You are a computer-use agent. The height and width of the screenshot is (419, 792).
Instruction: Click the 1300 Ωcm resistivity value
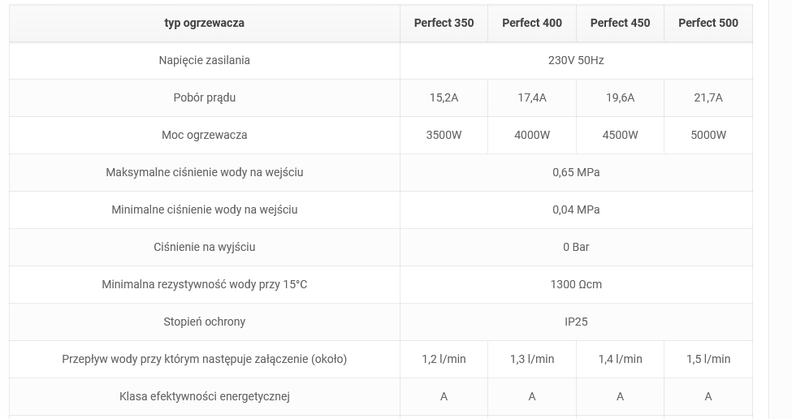pos(576,285)
